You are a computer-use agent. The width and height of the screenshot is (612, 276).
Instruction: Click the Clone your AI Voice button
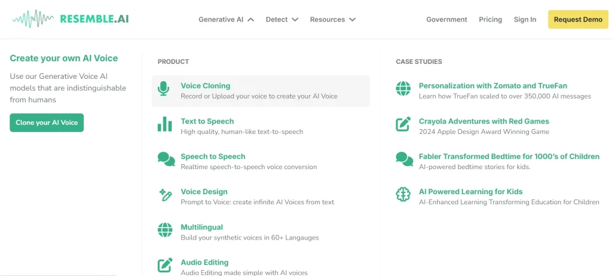point(47,122)
